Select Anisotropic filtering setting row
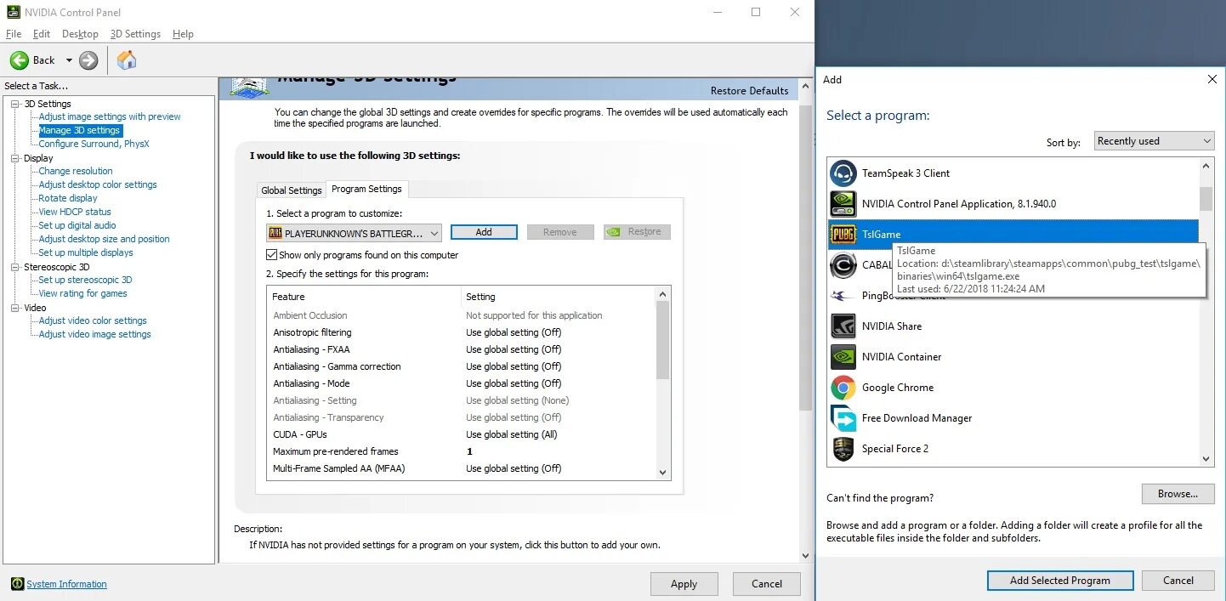 [x=462, y=332]
